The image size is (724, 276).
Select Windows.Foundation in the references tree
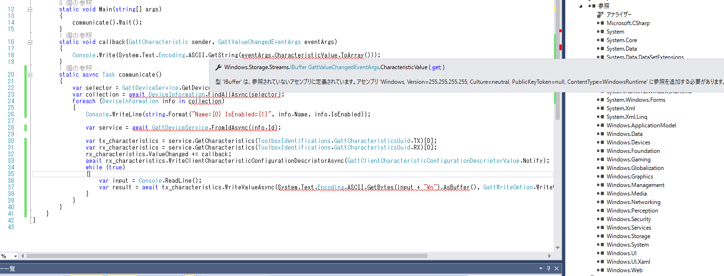point(633,151)
